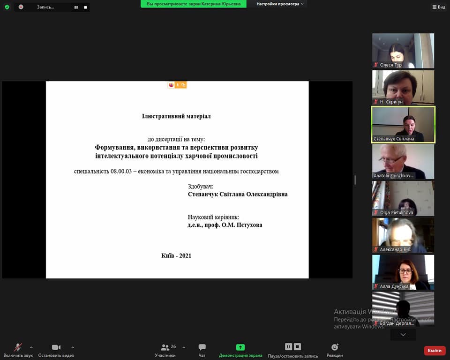Stop recording with top-left stop icon

click(x=85, y=7)
